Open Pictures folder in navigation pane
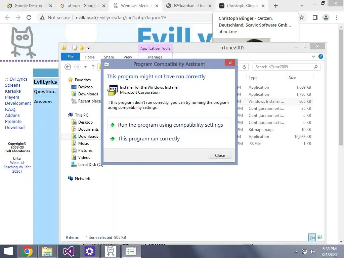The image size is (344, 258). 82,150
